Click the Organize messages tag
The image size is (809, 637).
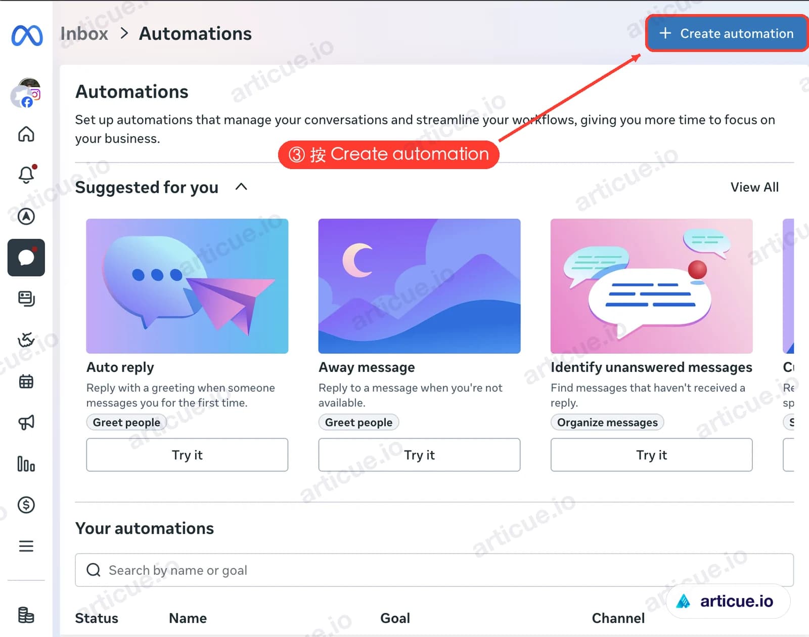(607, 422)
